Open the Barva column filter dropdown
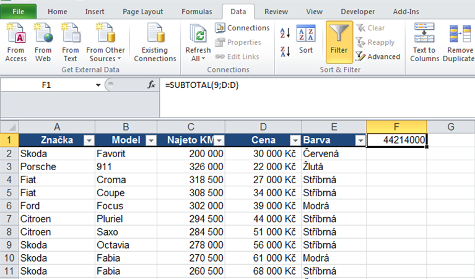 pos(360,140)
